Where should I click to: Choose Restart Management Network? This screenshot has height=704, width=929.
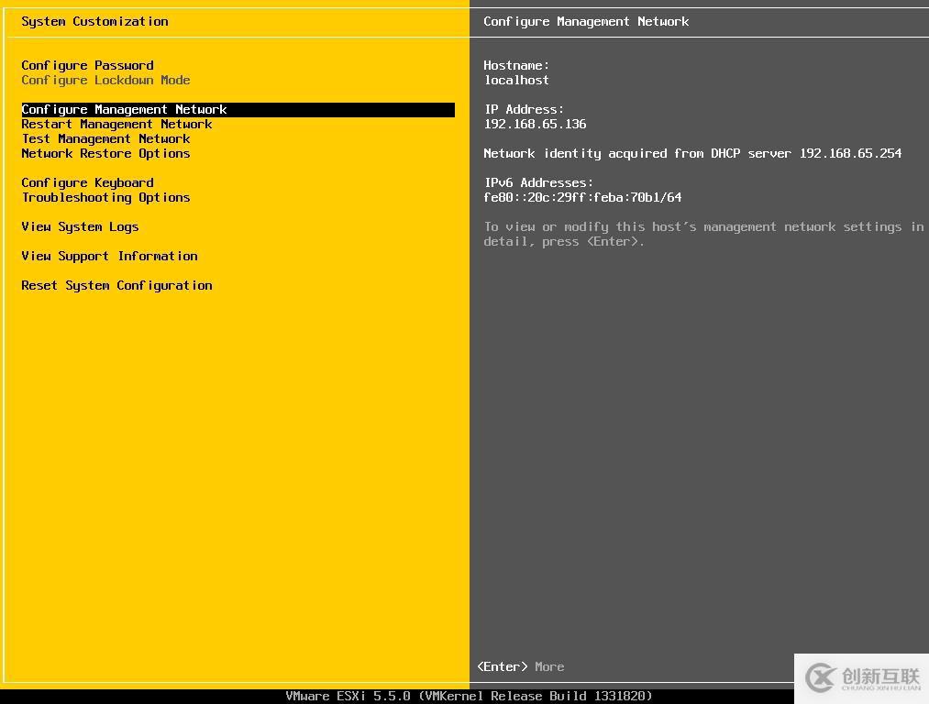coord(116,125)
